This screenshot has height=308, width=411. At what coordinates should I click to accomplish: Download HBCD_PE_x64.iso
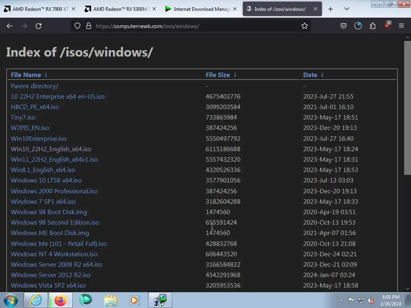tap(35, 107)
